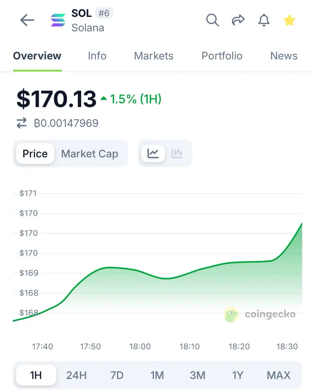
Task: Tap the chart line peak near 18:30
Action: click(301, 224)
